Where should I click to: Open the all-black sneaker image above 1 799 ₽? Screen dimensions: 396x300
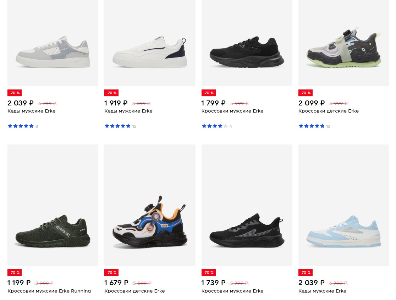tap(247, 43)
